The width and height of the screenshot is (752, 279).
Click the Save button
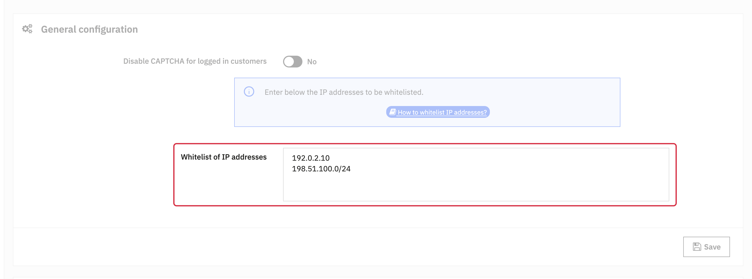click(x=706, y=247)
